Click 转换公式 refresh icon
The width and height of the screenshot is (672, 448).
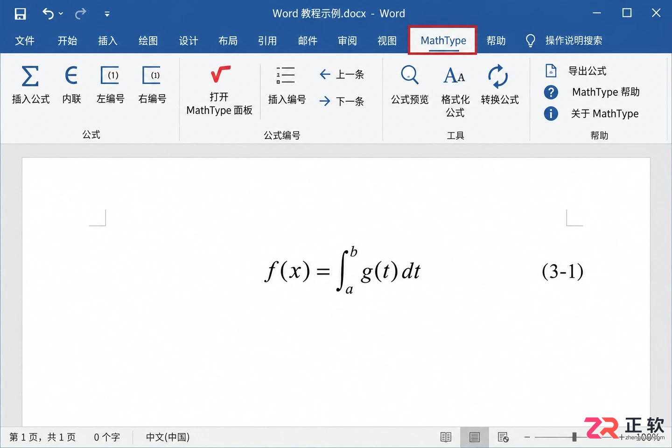[x=498, y=76]
